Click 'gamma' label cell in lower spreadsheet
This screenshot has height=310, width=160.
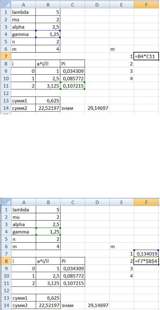tap(23, 231)
